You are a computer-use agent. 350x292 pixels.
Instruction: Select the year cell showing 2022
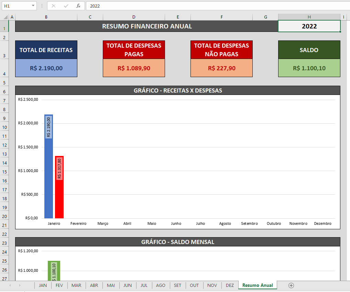(x=309, y=26)
